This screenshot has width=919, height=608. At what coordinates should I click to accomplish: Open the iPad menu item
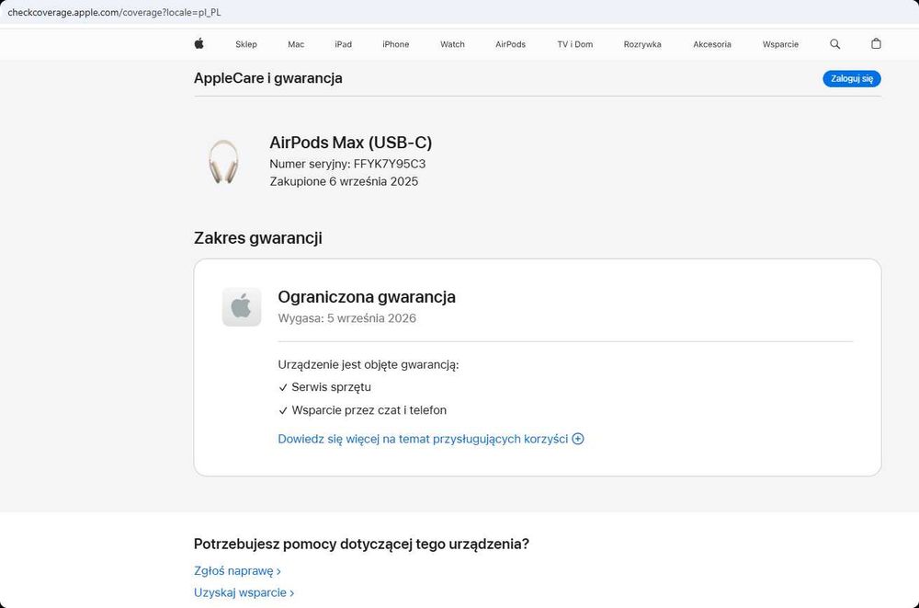344,44
